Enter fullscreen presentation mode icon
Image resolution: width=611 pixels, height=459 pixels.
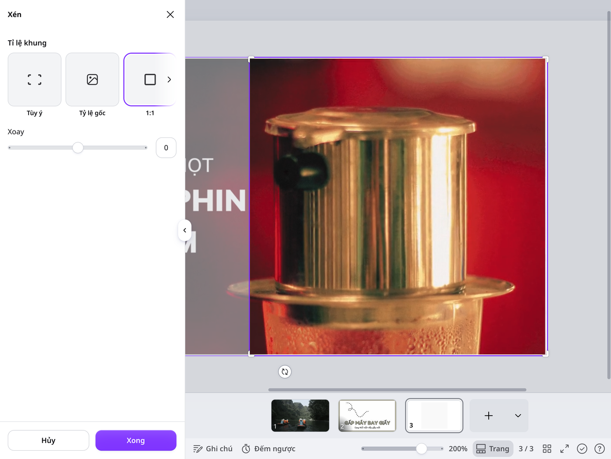click(x=564, y=449)
